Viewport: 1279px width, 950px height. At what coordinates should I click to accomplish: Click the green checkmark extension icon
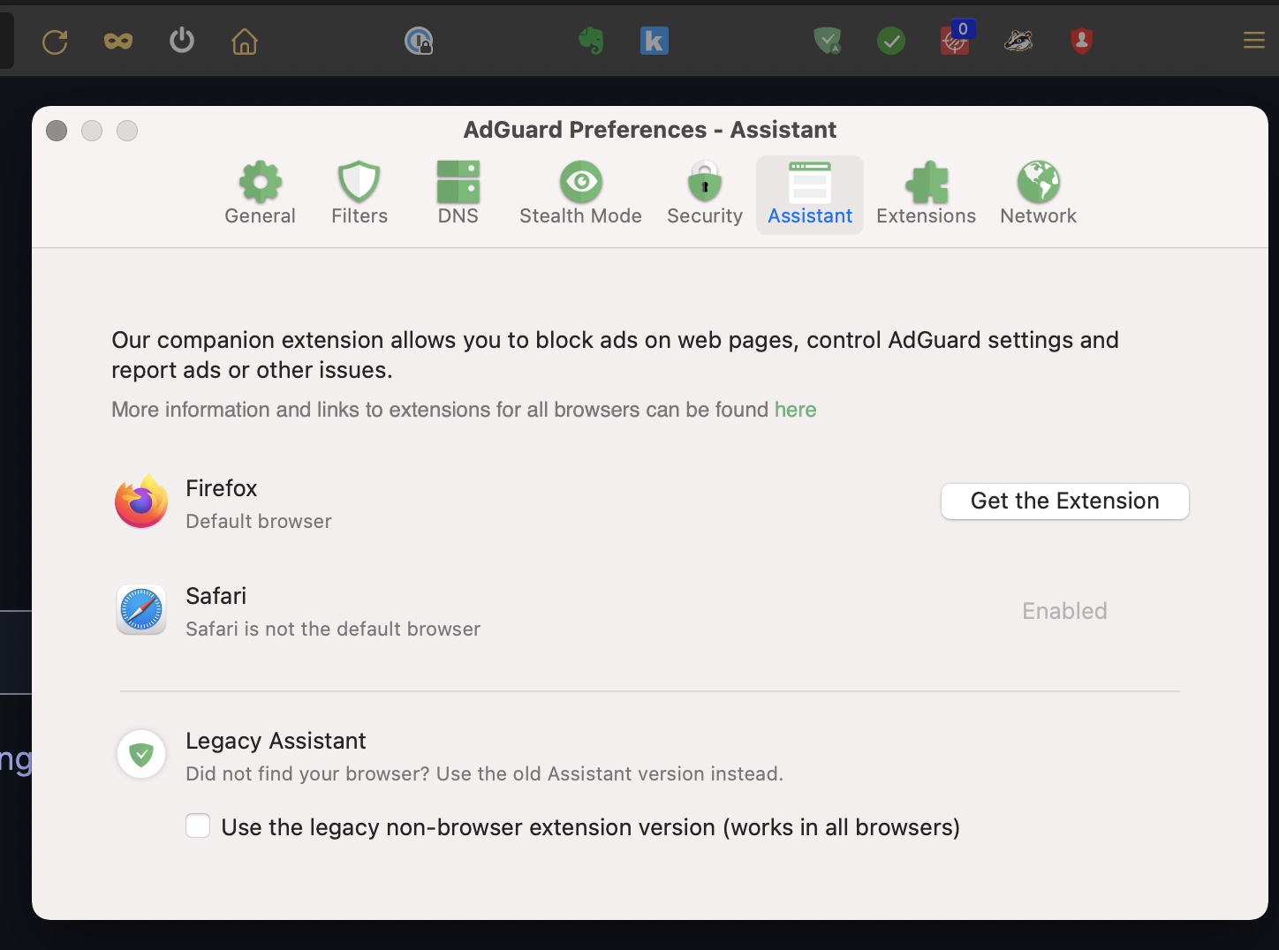click(891, 41)
